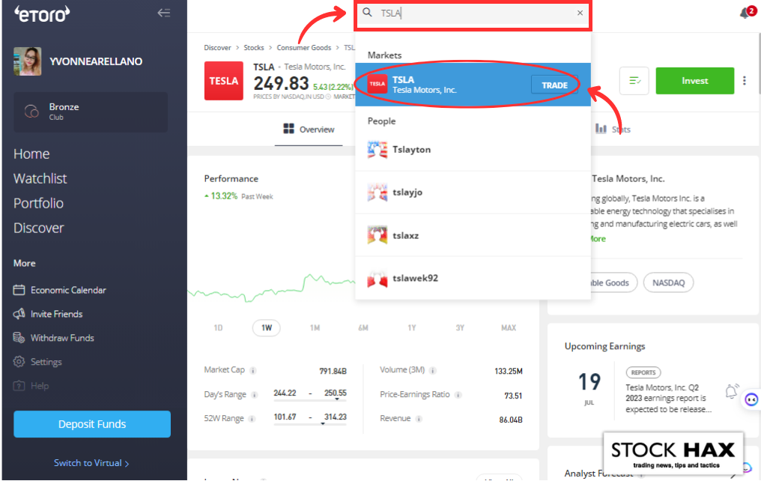Select the 1D chart range
761x481 pixels.
point(219,328)
